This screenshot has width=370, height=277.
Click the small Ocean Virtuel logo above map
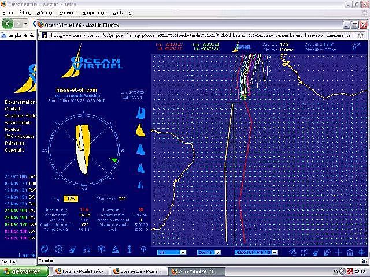click(x=242, y=47)
